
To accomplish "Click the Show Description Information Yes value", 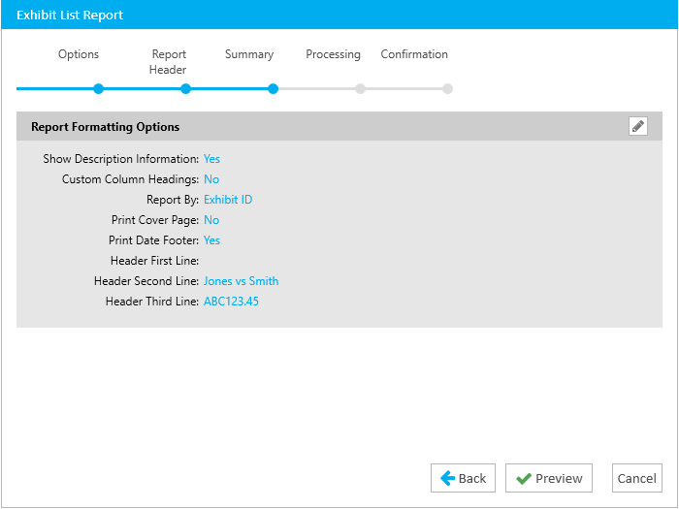I will [211, 159].
